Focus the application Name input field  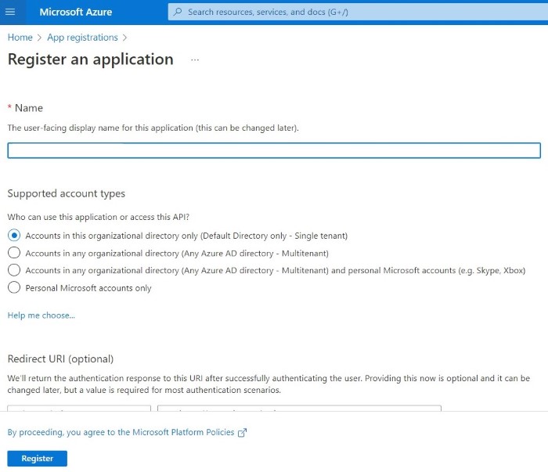point(274,150)
